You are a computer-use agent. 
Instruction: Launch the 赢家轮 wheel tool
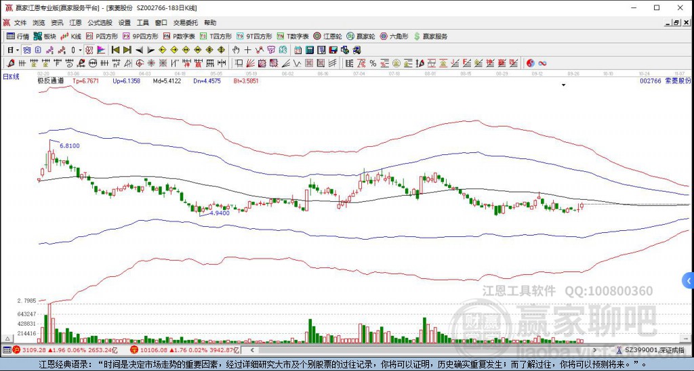point(361,37)
